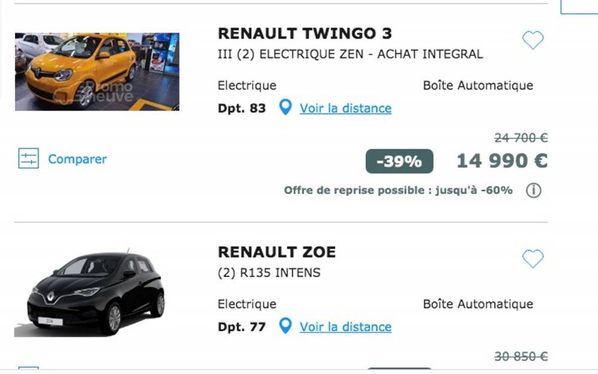Favorite the Renault Zoe heart icon

click(533, 259)
